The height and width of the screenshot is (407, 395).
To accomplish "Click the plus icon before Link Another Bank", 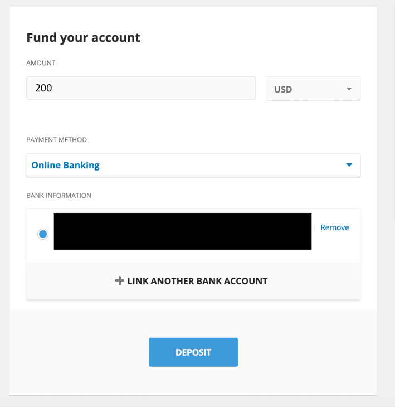I will [x=119, y=281].
